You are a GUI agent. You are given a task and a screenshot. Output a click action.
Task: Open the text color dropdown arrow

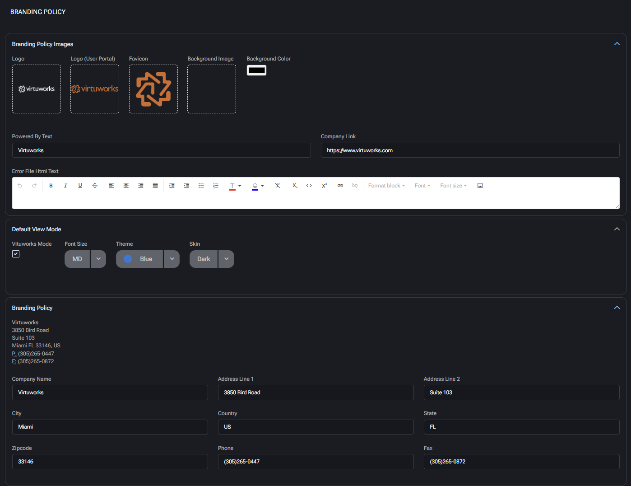click(x=240, y=186)
